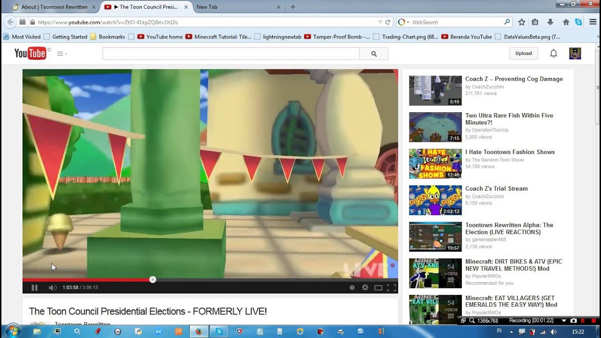The height and width of the screenshot is (338, 601).
Task: Open I Hate Toontown Fashion Shows video
Action: [510, 152]
